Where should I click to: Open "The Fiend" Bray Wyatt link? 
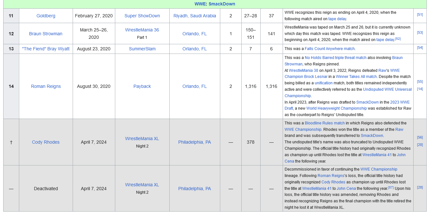pyautogui.click(x=46, y=49)
